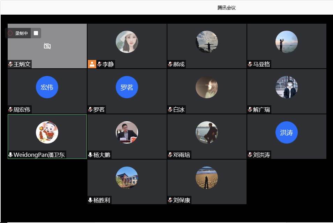Click the muted mic icon next to 刘保康
Viewport: 333px width, 223px height.
[170, 200]
